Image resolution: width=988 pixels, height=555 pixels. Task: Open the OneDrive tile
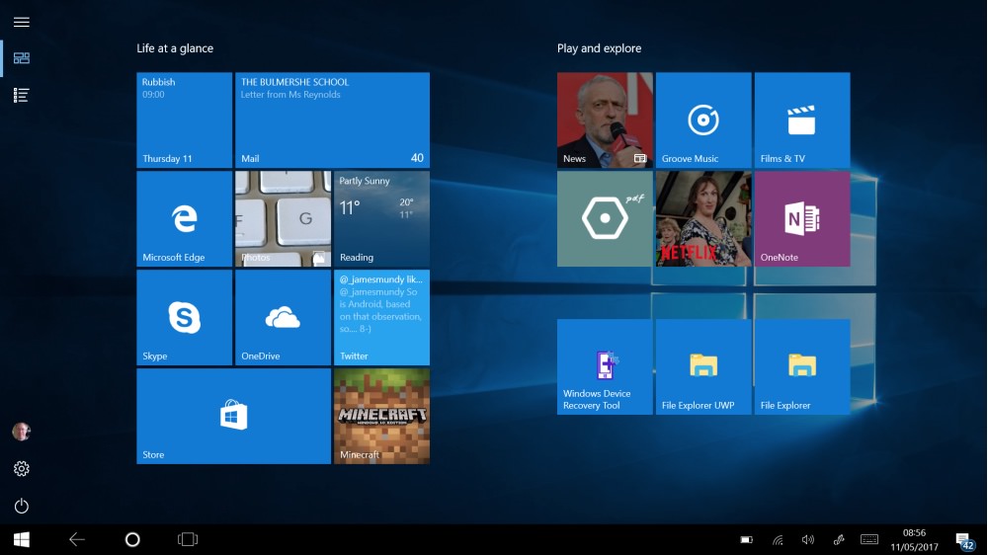[283, 318]
